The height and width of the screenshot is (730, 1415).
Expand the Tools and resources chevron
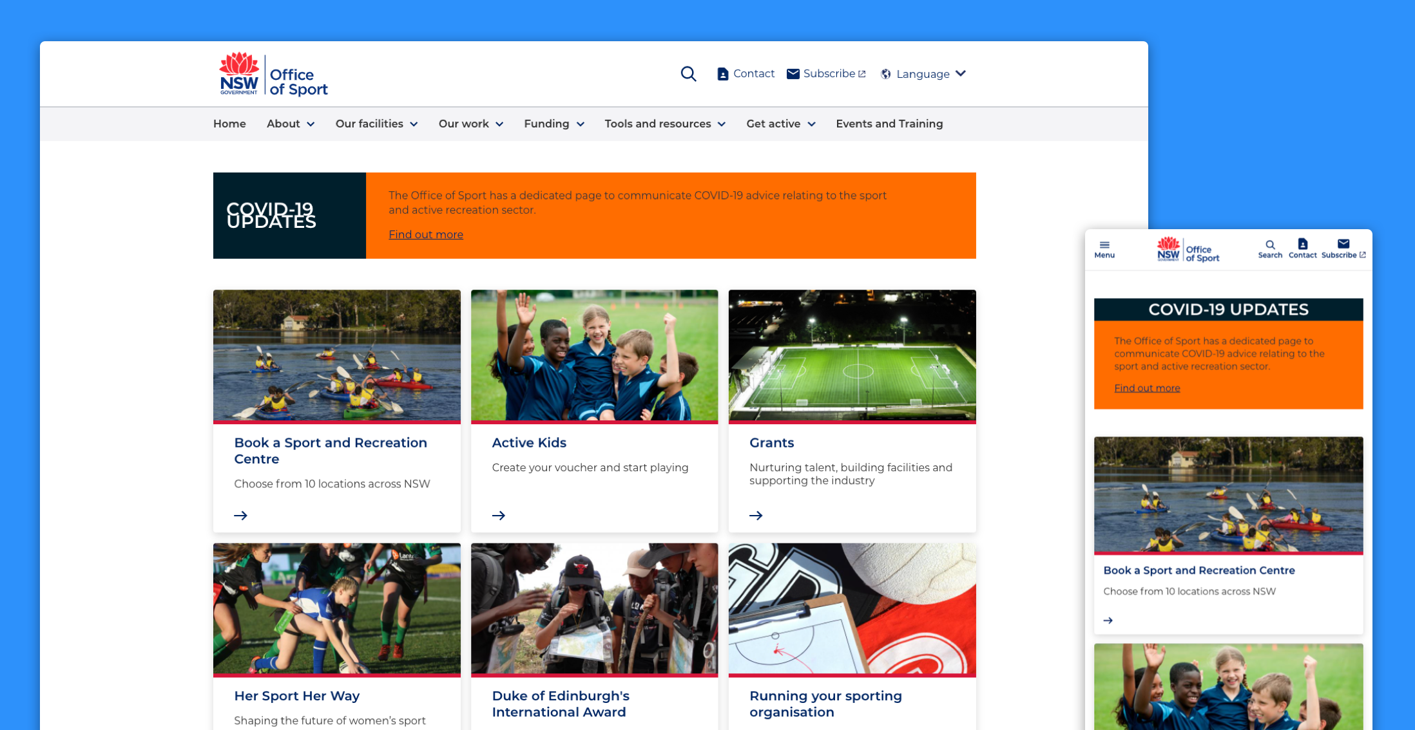[x=722, y=124]
